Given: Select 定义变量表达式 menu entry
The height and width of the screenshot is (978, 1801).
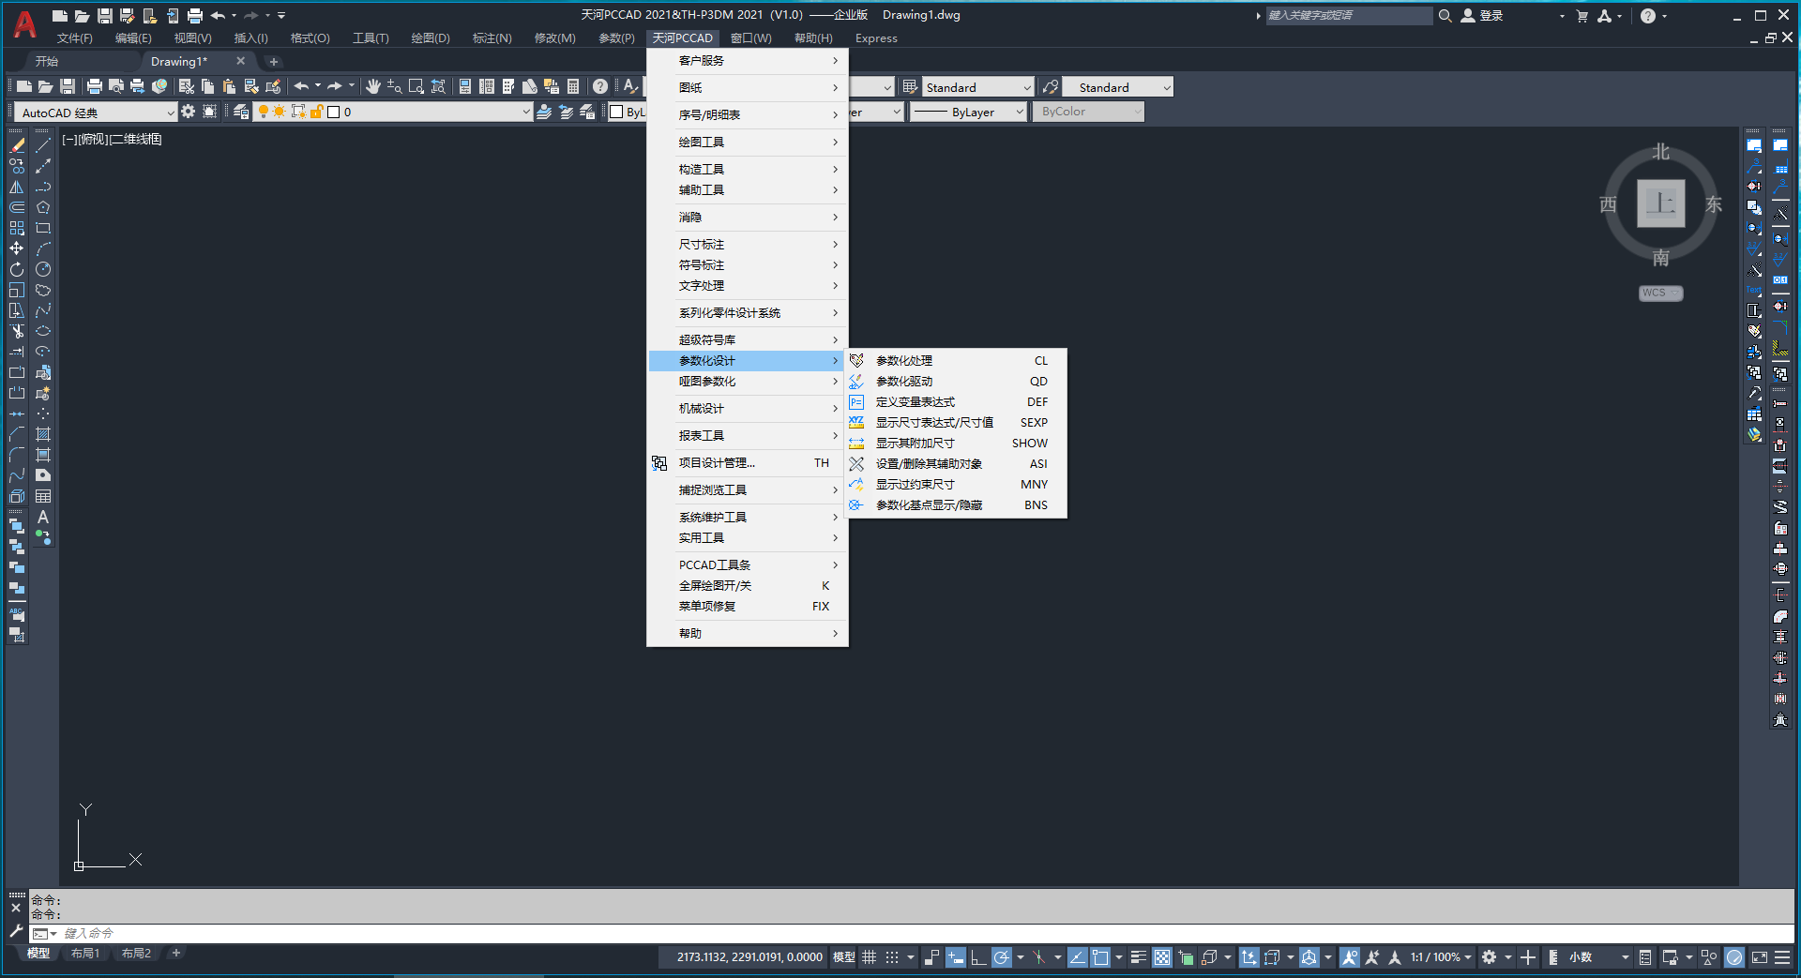Looking at the screenshot, I should (x=956, y=402).
